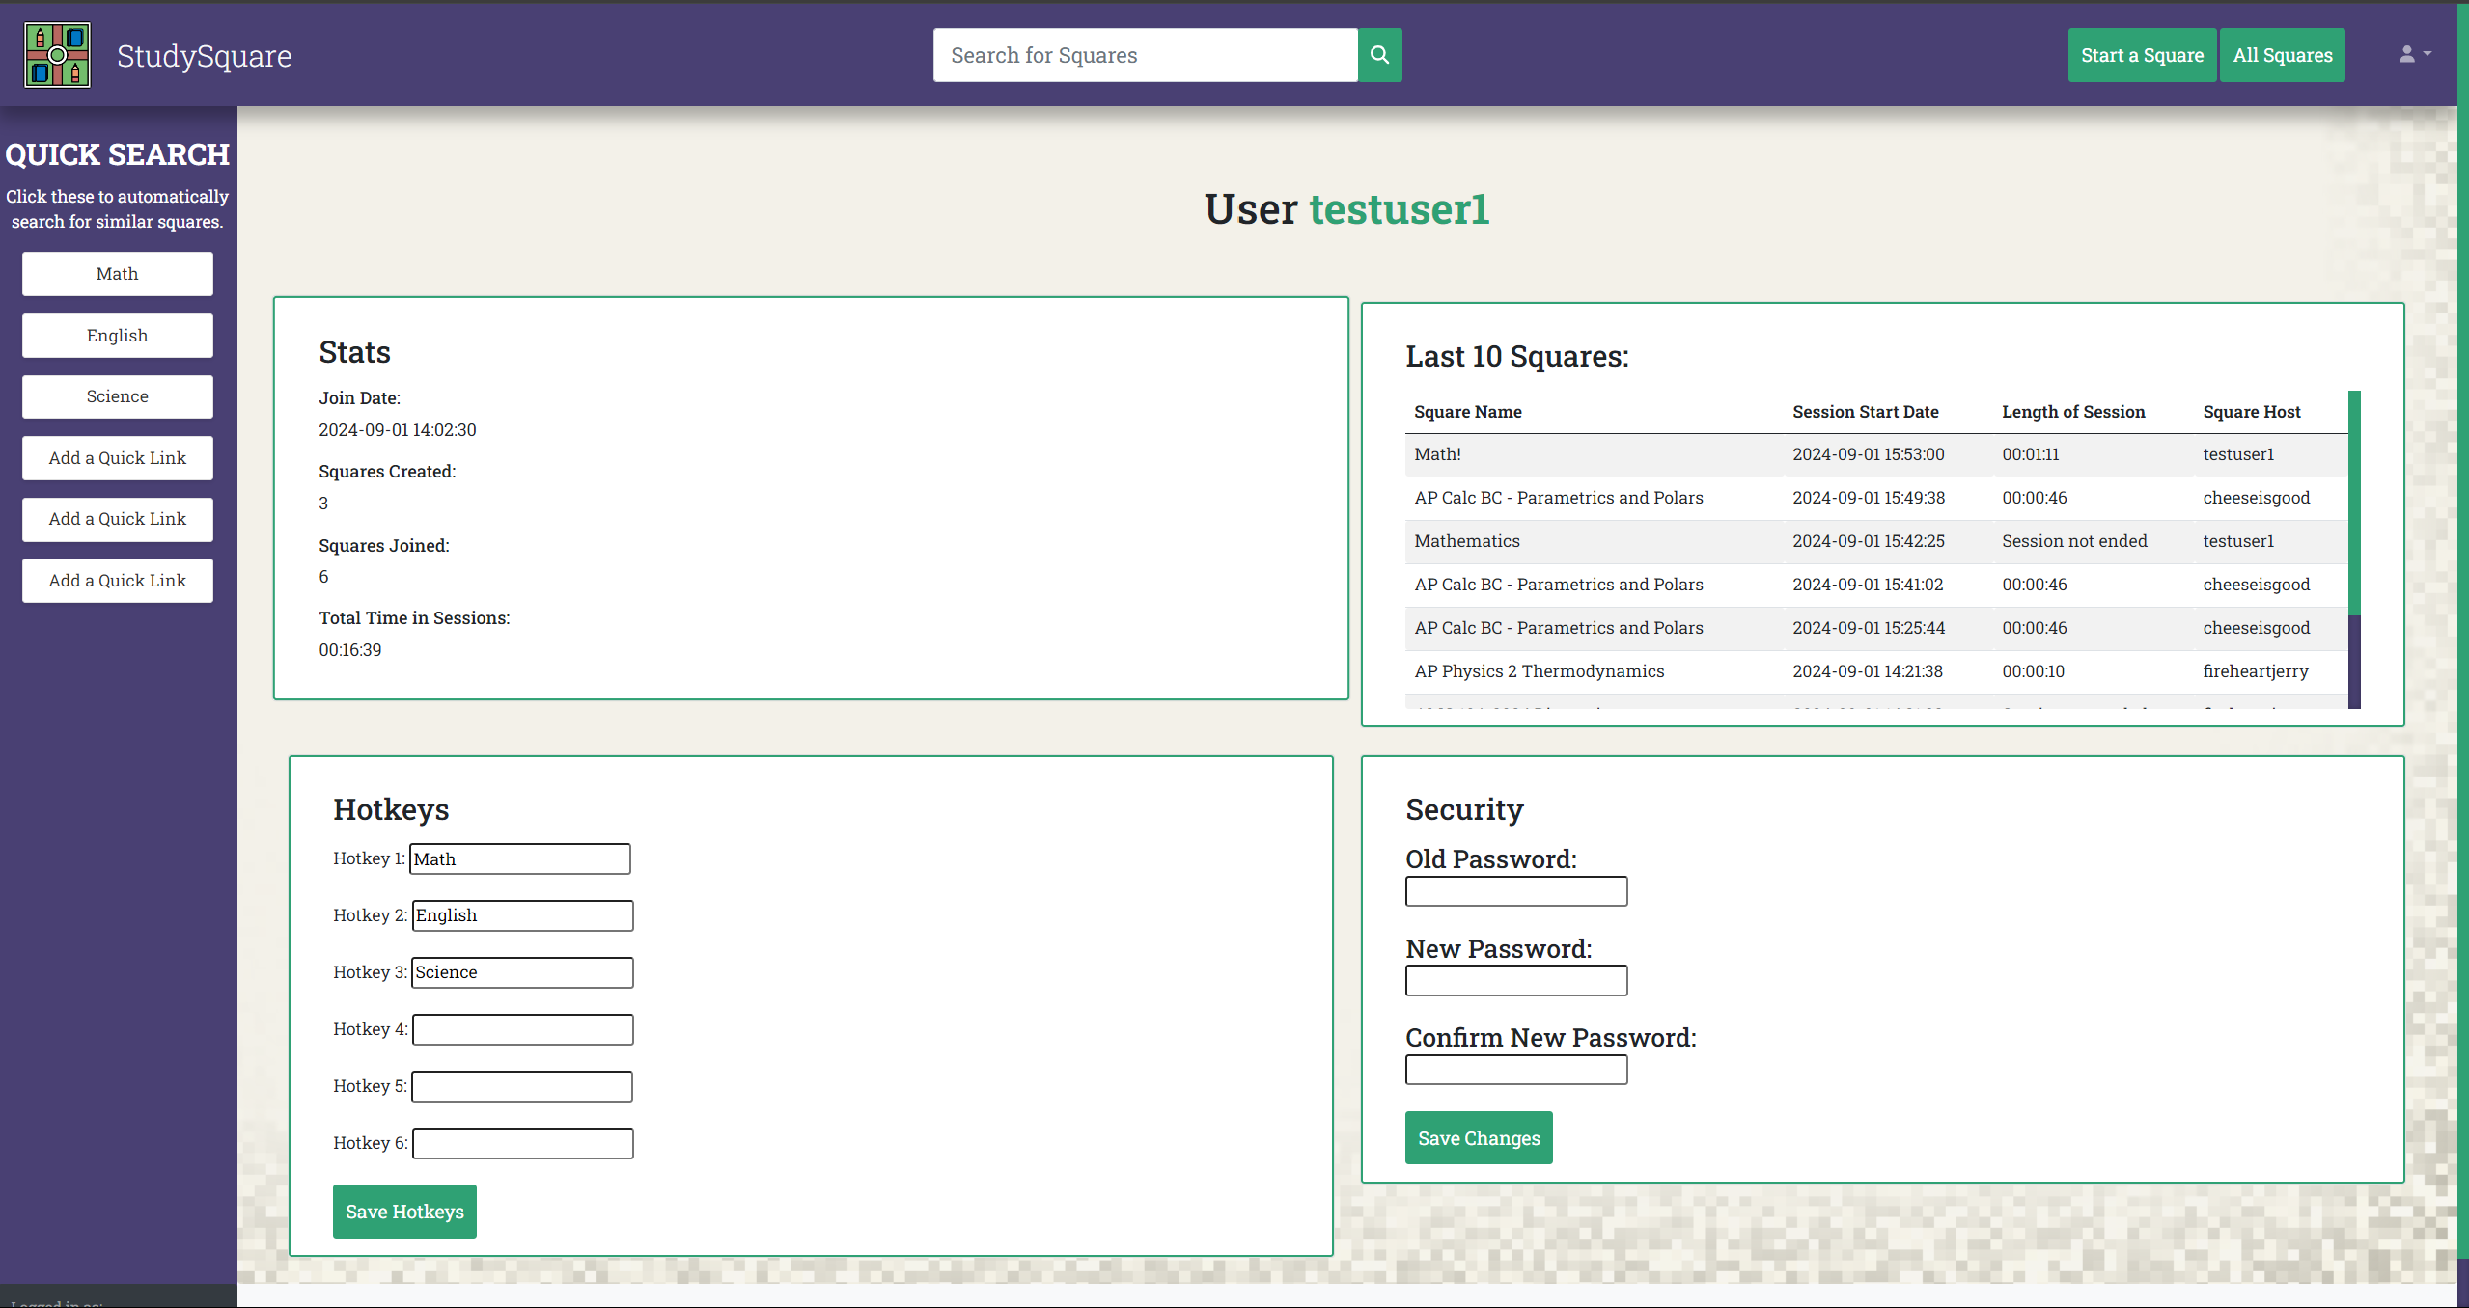The width and height of the screenshot is (2469, 1308).
Task: Click the magnifying glass search button
Action: [x=1379, y=55]
